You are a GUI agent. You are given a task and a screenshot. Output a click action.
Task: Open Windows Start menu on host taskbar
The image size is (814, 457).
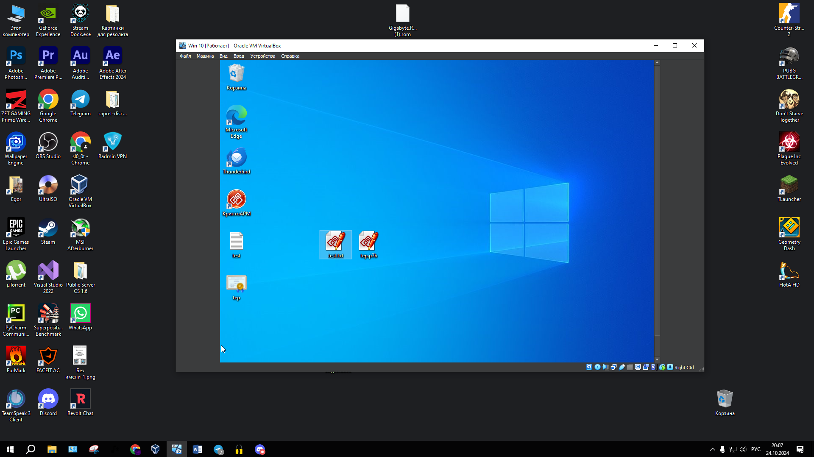click(x=10, y=449)
